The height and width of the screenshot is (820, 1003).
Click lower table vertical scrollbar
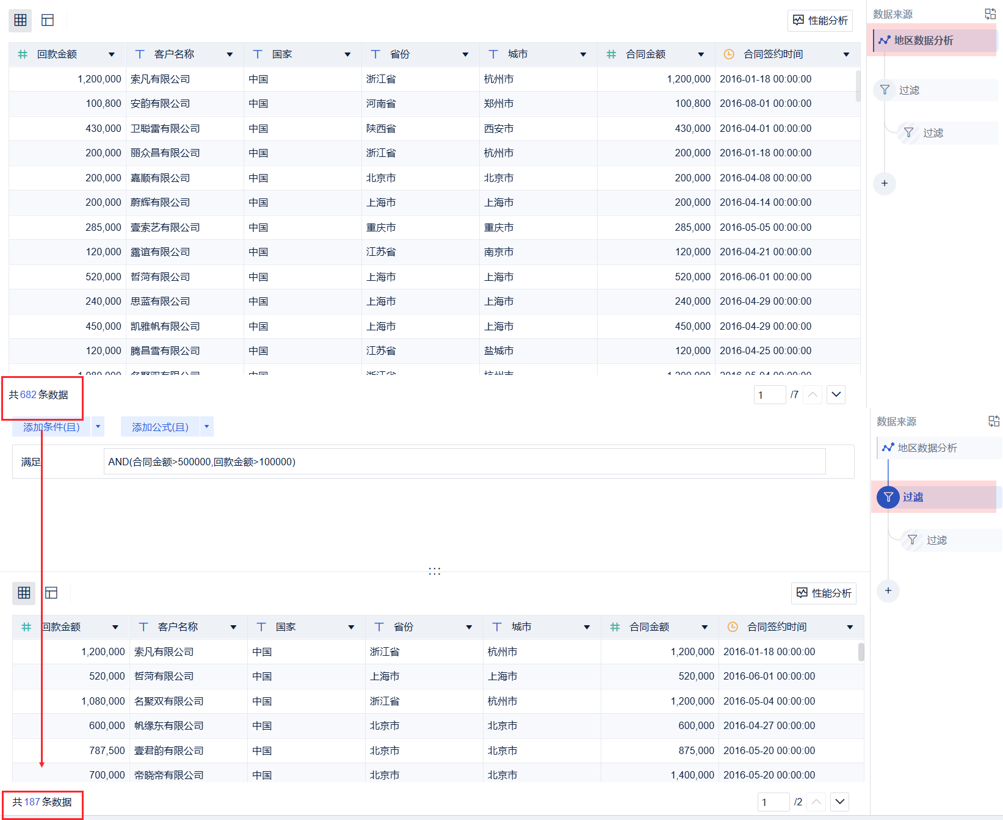pos(861,651)
